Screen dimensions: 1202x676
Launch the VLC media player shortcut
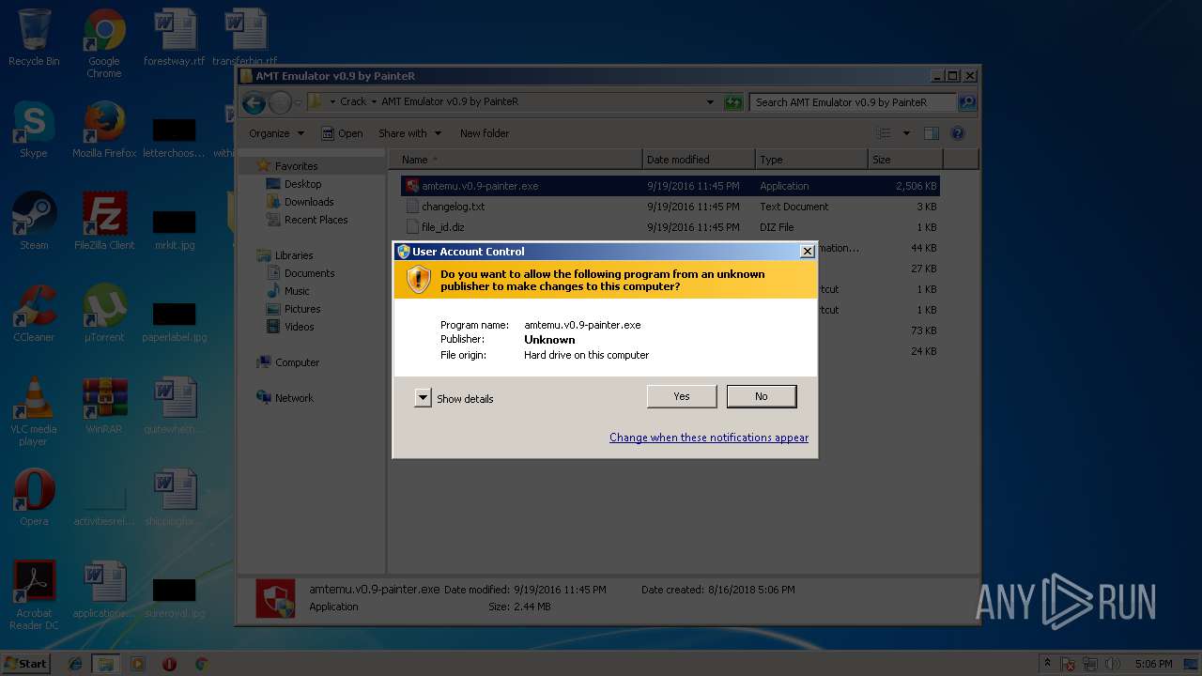[x=34, y=411]
